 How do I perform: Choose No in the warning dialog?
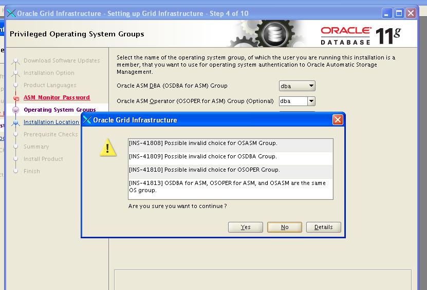click(x=285, y=227)
